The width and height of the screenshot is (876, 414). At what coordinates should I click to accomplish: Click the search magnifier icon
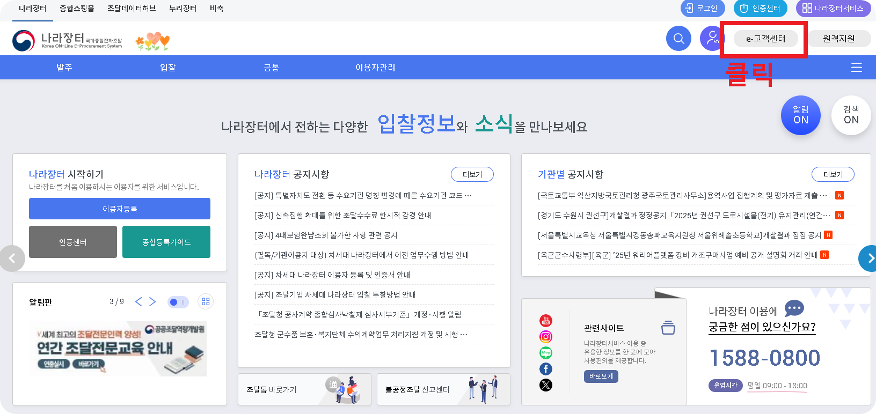tap(678, 39)
